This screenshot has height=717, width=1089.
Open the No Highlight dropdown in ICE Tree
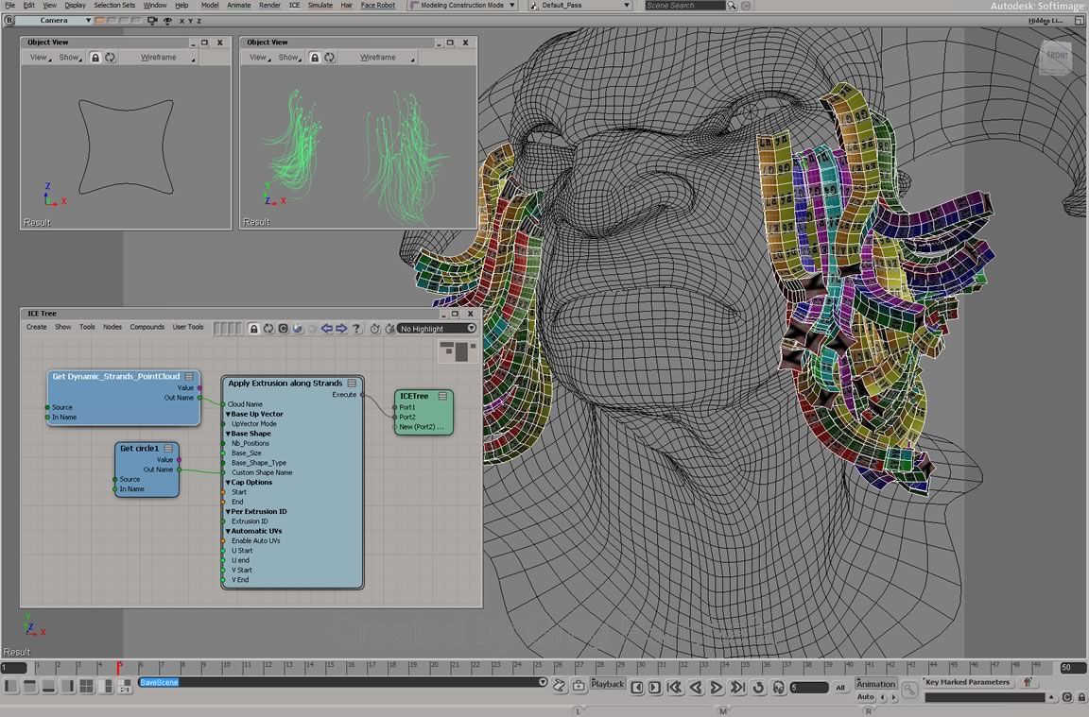pos(437,329)
